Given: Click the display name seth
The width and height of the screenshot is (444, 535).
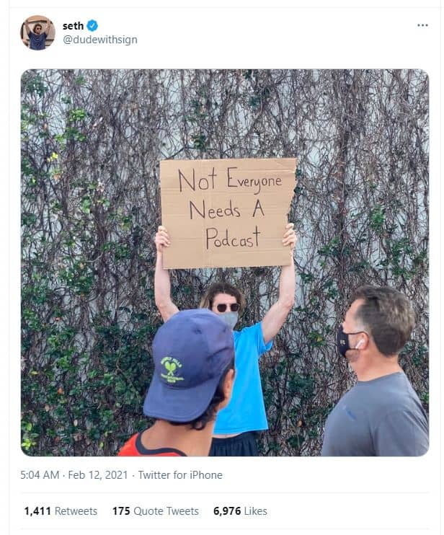Looking at the screenshot, I should click(x=73, y=26).
